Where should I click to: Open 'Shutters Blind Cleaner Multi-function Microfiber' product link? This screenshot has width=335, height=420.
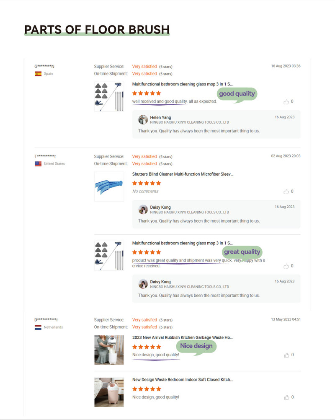click(x=183, y=174)
